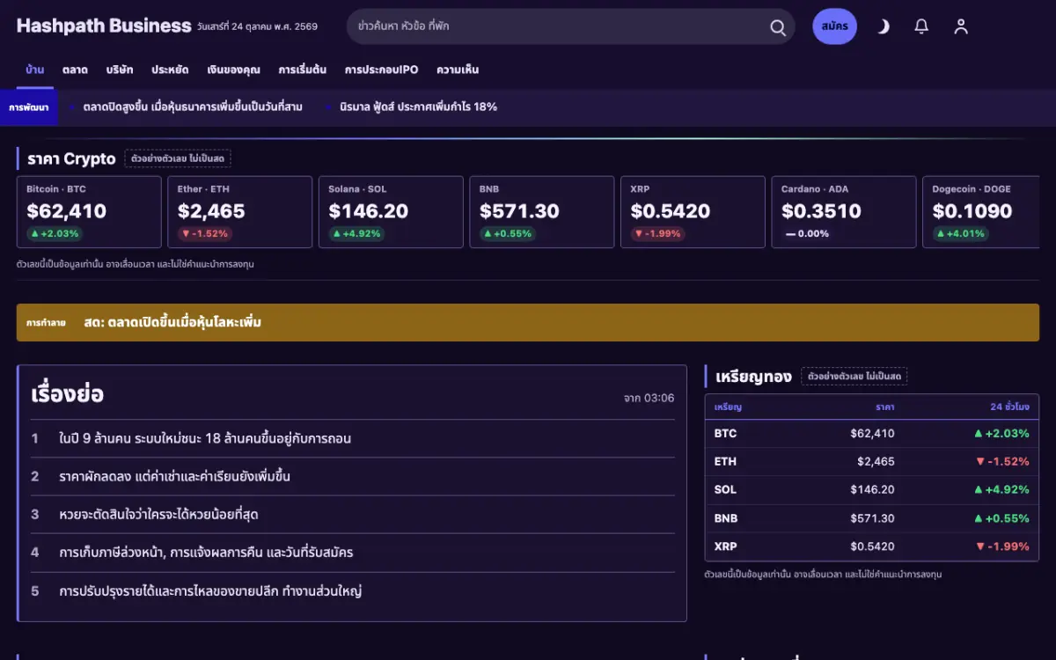
Task: Click the BNB row in coin table
Action: tap(872, 518)
